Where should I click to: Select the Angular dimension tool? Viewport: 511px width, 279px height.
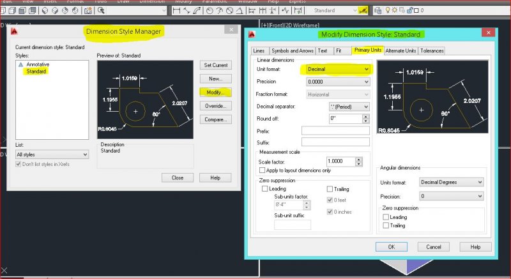point(240,10)
